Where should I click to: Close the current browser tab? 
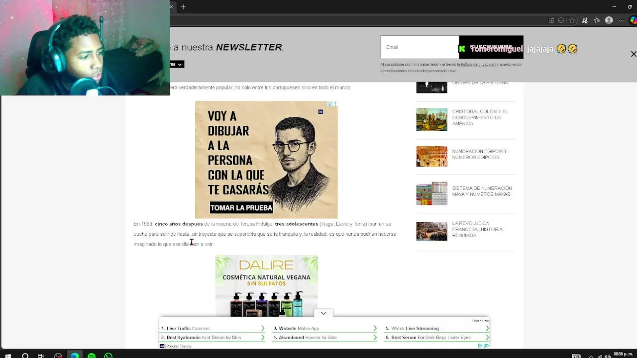[171, 7]
